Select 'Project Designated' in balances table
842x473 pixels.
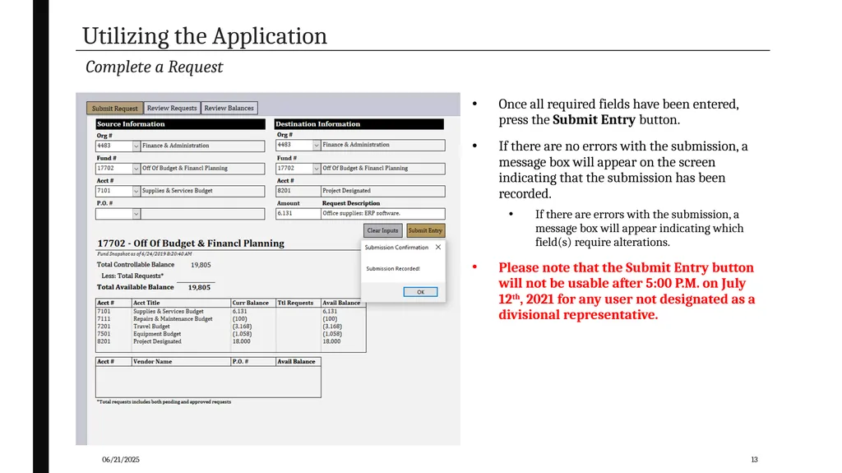click(x=157, y=341)
